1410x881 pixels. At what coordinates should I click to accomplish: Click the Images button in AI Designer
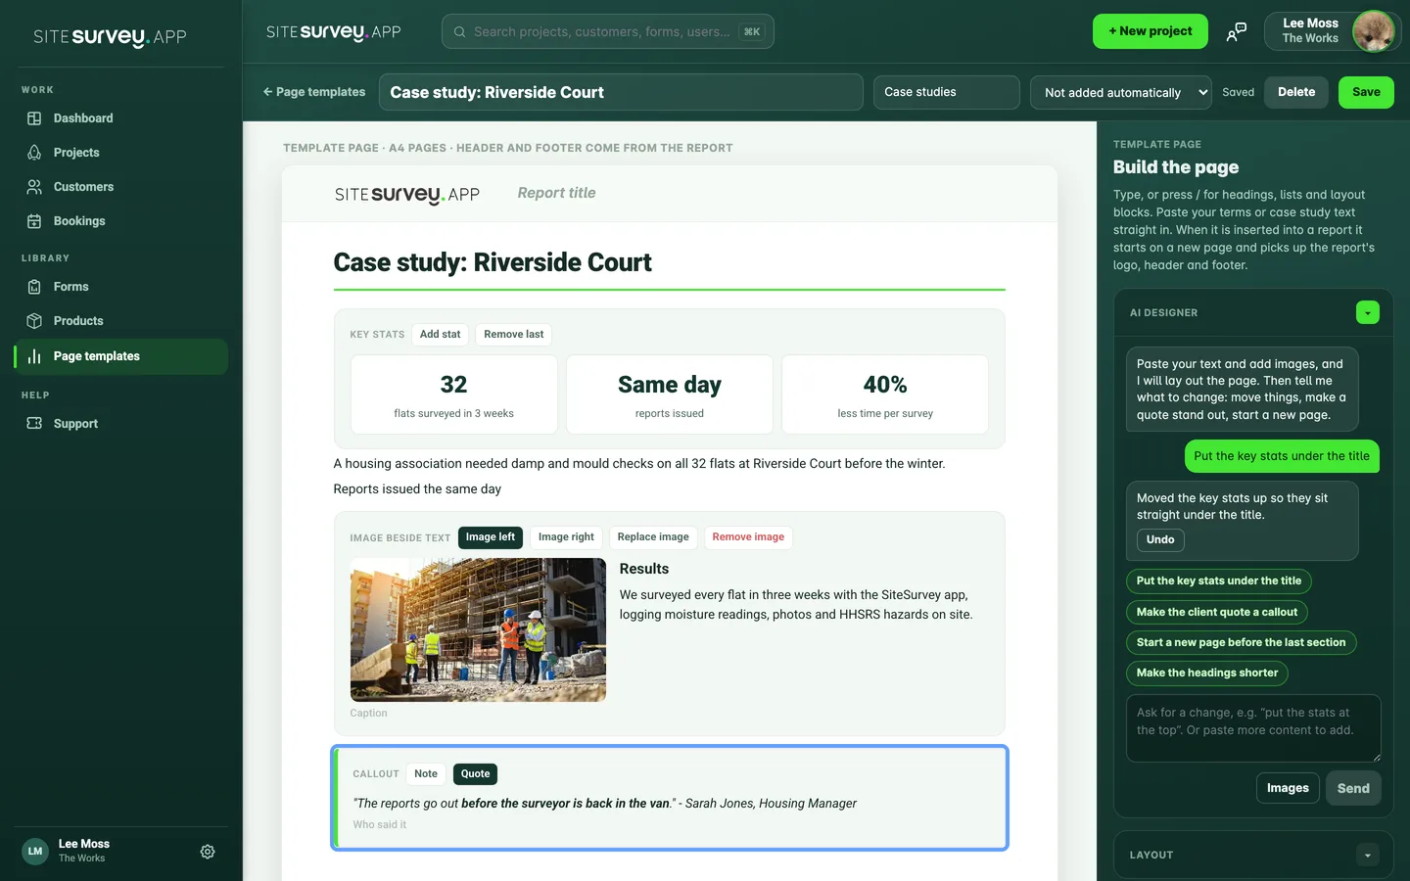tap(1288, 788)
